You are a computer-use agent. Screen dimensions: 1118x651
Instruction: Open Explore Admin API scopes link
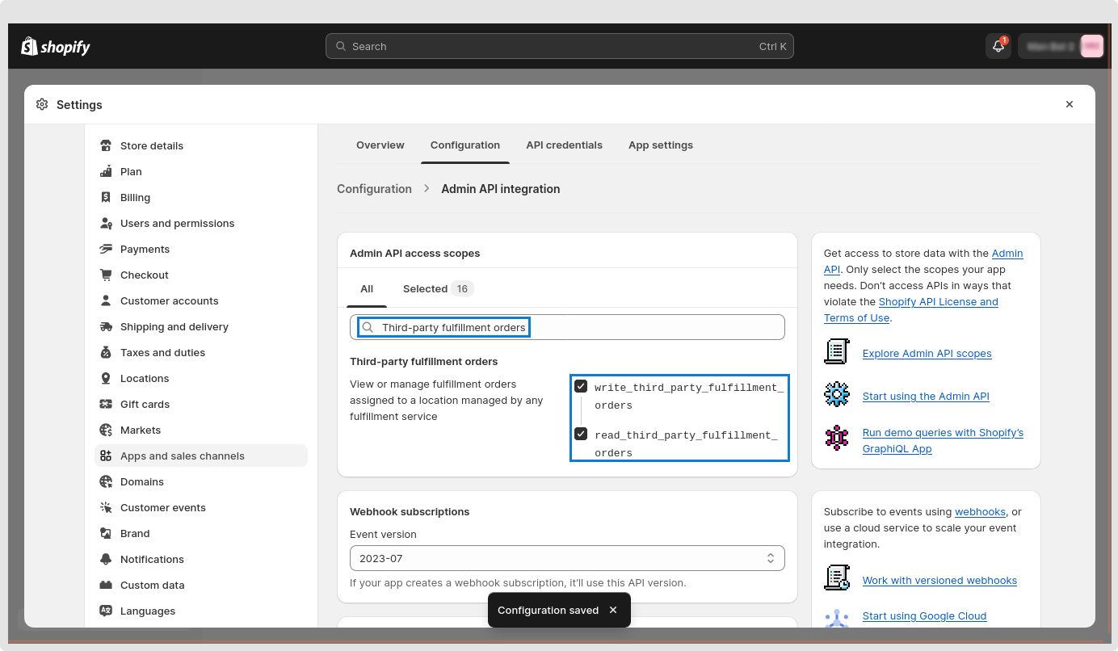click(927, 354)
